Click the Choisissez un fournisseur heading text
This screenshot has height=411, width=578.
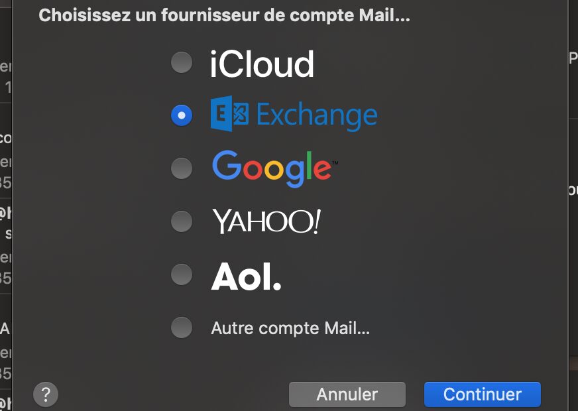(x=224, y=15)
